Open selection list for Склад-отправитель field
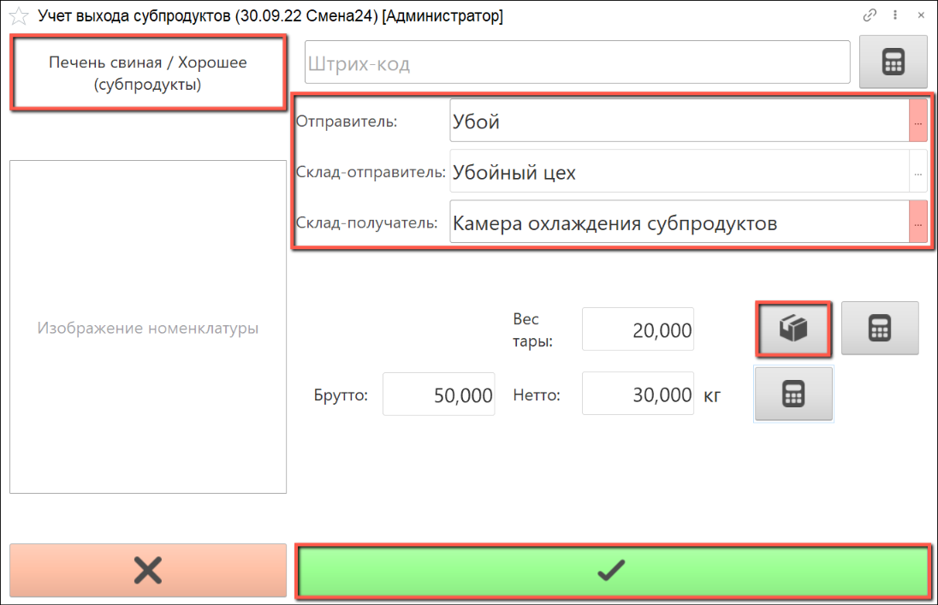Screen dimensions: 938x605 tap(918, 174)
